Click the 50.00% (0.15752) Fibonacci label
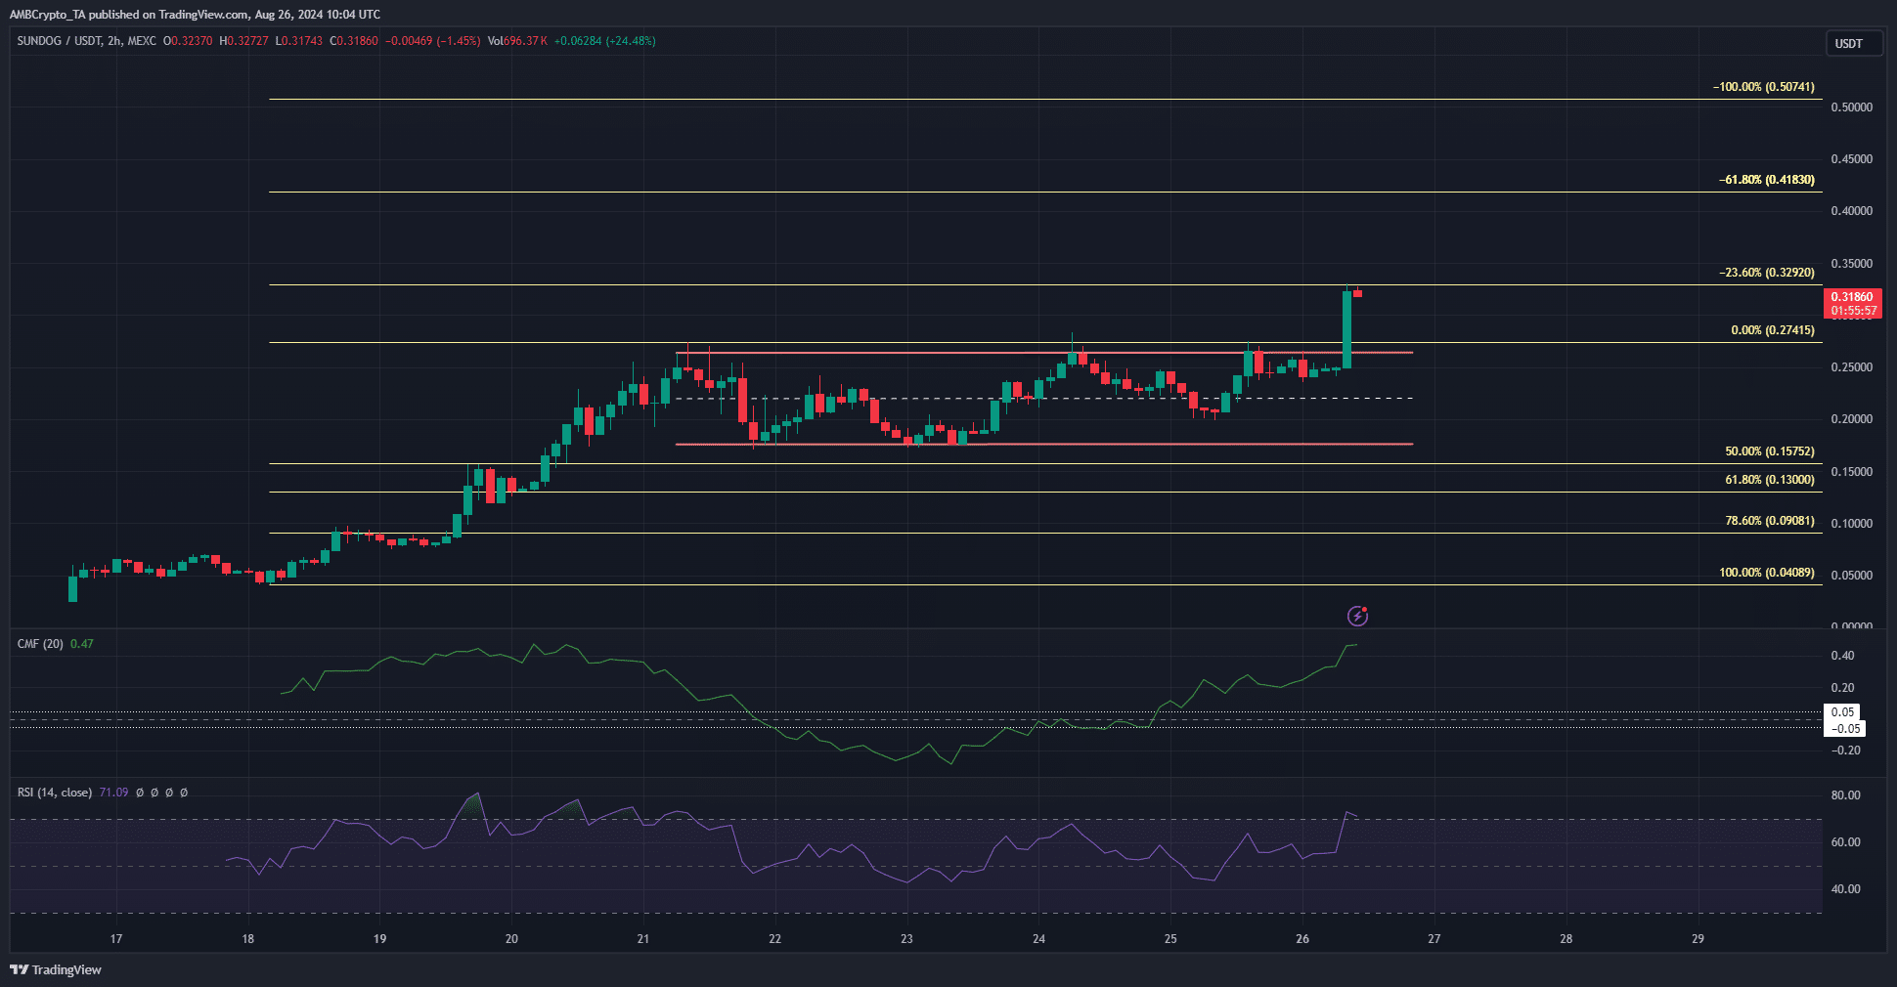Screen dimensions: 1897x987 1769,451
